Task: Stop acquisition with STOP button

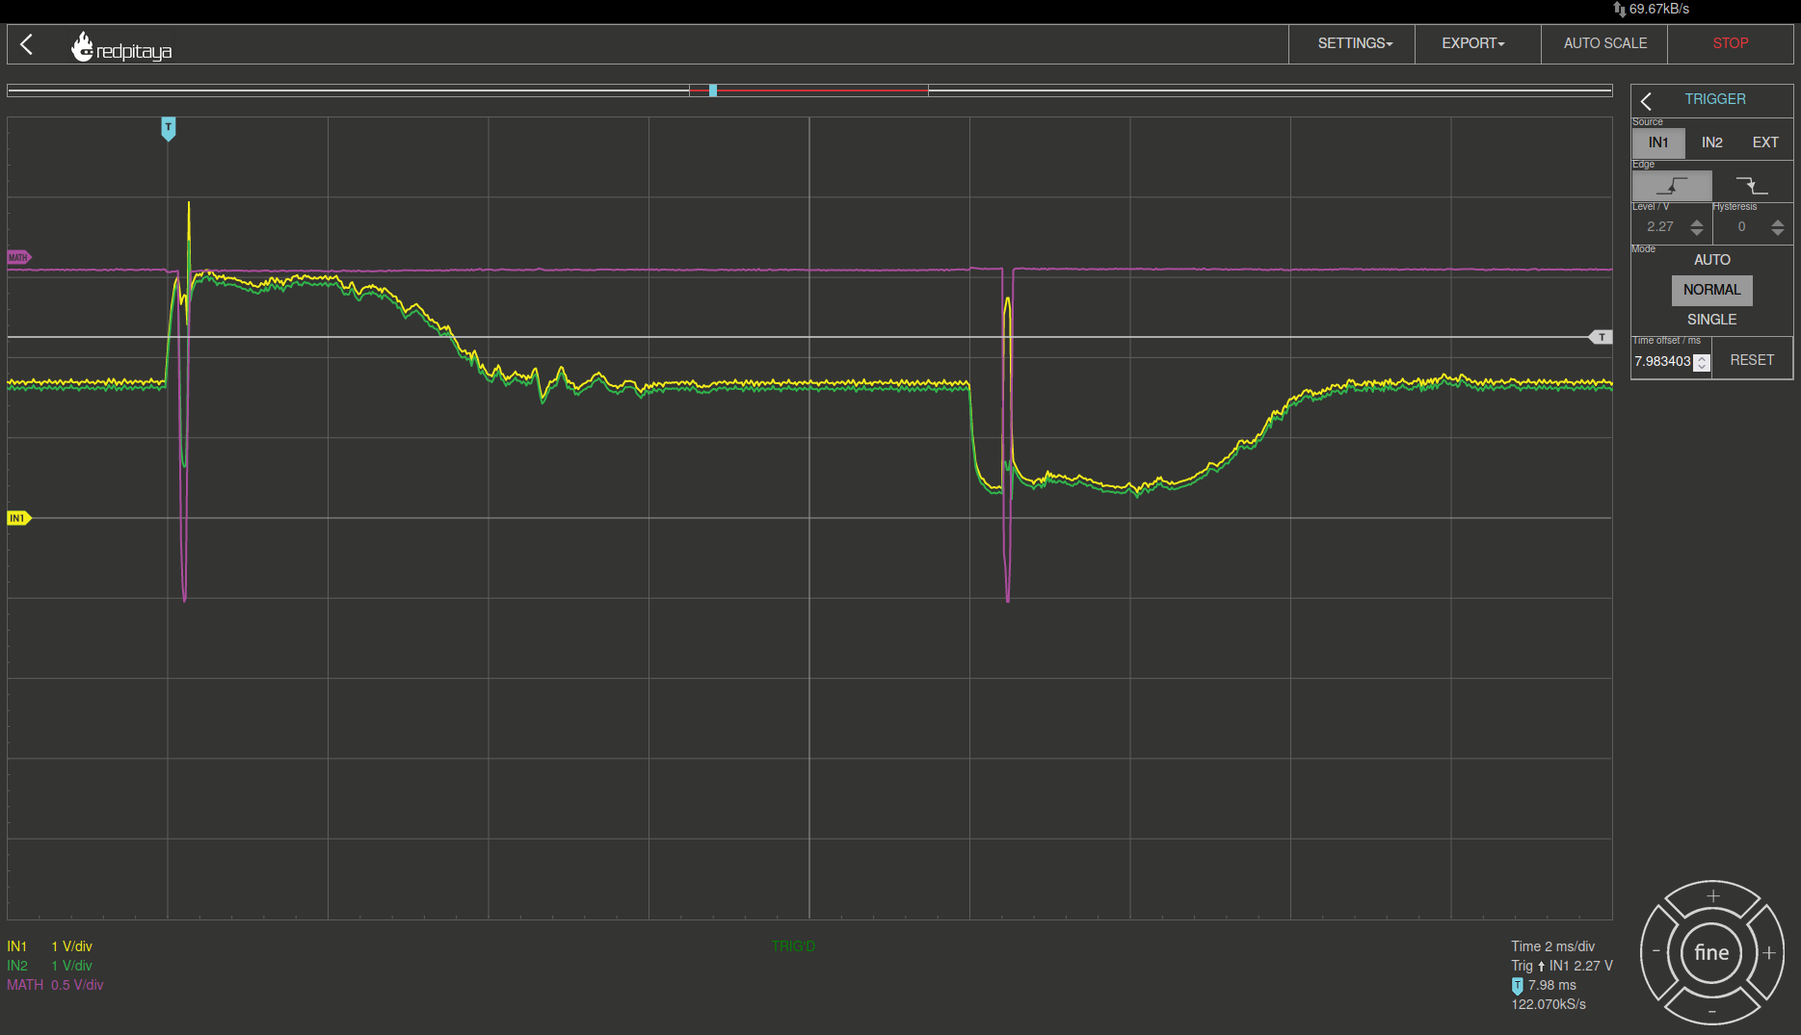Action: coord(1731,43)
